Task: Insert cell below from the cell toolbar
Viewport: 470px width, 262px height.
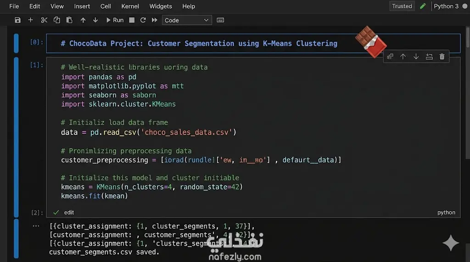Action: [x=429, y=56]
